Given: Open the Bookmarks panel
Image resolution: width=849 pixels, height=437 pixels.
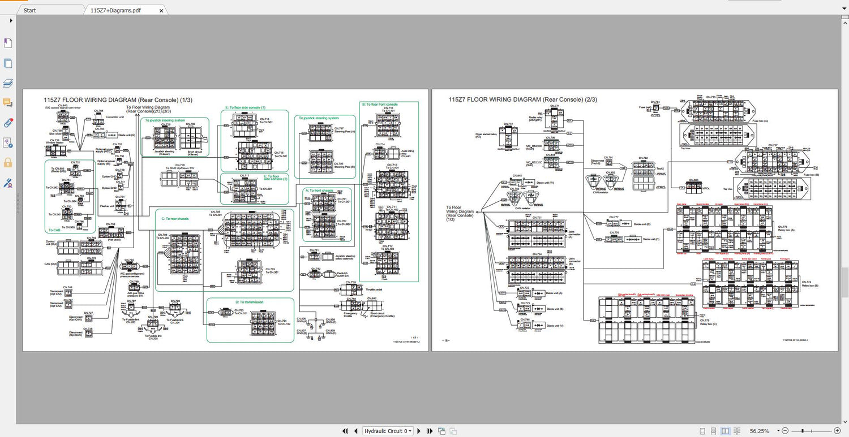Looking at the screenshot, I should [8, 44].
